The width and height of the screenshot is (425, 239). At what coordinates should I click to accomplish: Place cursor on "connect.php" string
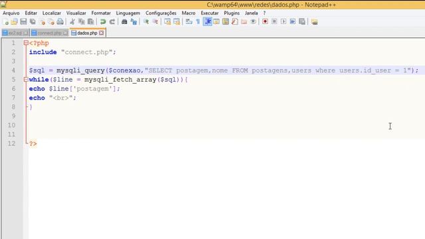[87, 52]
